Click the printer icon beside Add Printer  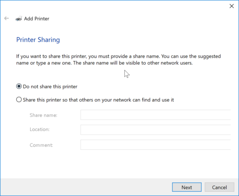pyautogui.click(x=19, y=19)
